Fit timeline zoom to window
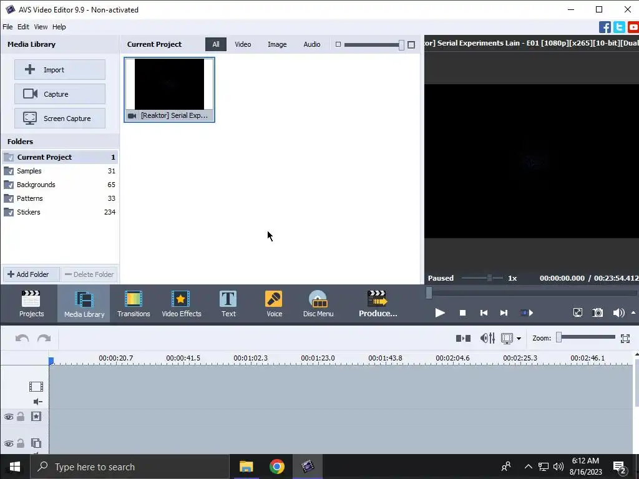Image resolution: width=639 pixels, height=479 pixels. [625, 338]
